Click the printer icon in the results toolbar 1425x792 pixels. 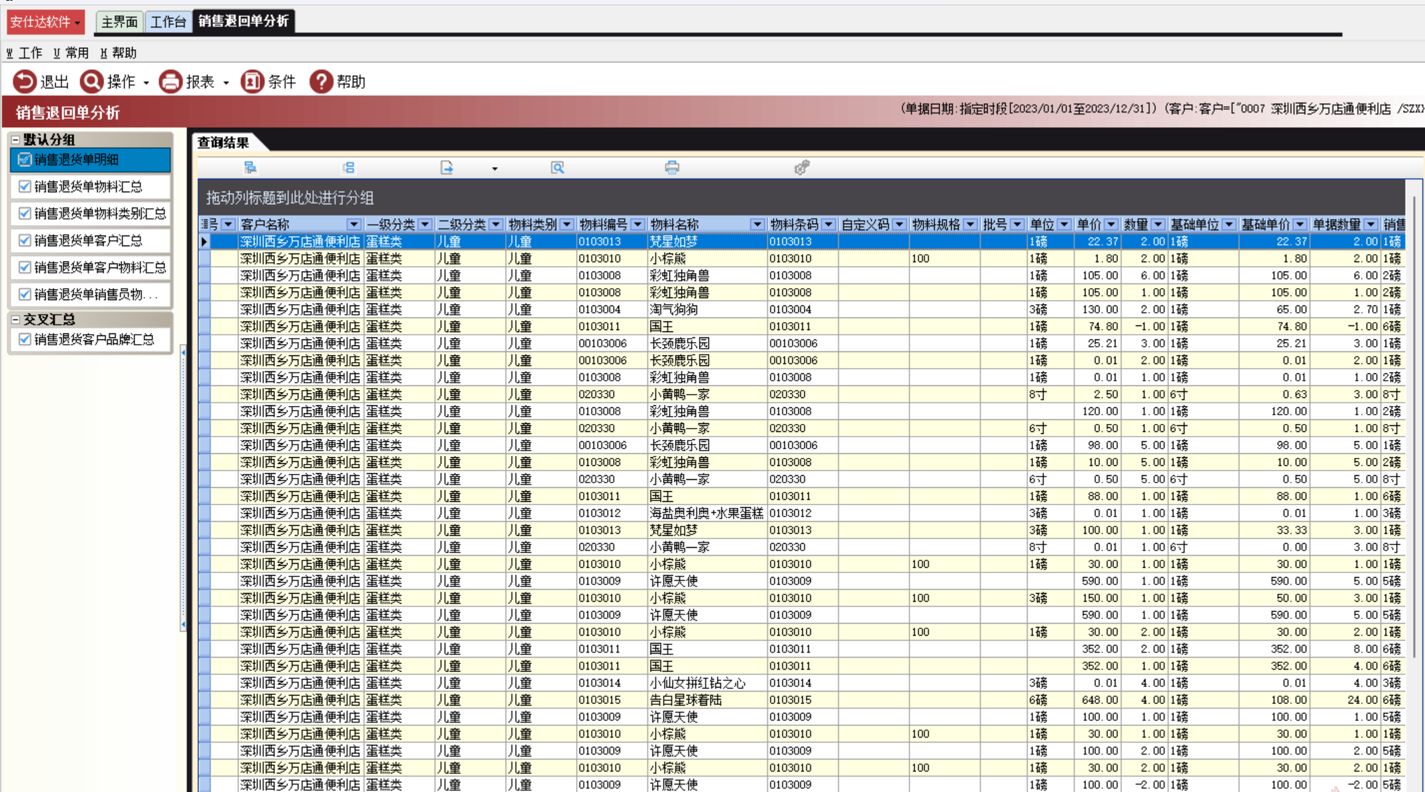[672, 168]
